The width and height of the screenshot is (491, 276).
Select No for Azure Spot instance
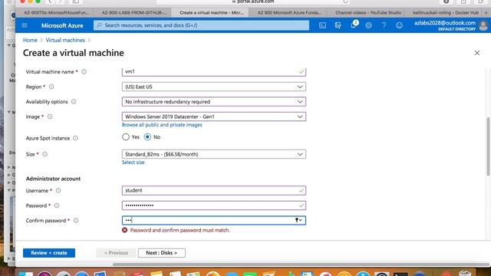(x=147, y=137)
